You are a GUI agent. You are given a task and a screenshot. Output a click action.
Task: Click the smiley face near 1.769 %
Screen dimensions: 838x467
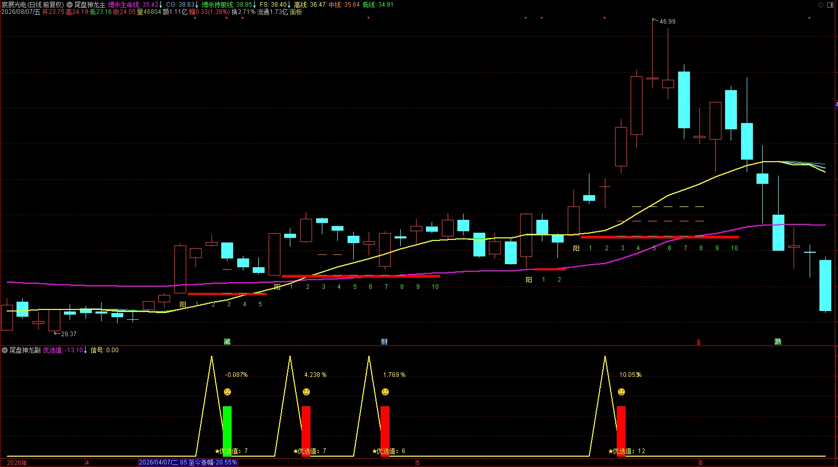pos(385,392)
